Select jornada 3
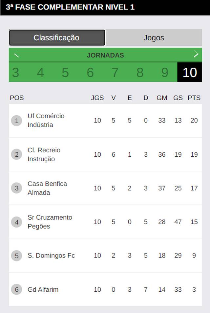210x313 pixels. (16, 72)
